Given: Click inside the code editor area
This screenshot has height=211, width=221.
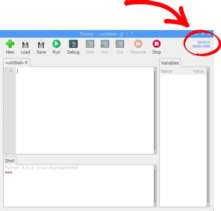Looking at the screenshot, I should (x=85, y=110).
